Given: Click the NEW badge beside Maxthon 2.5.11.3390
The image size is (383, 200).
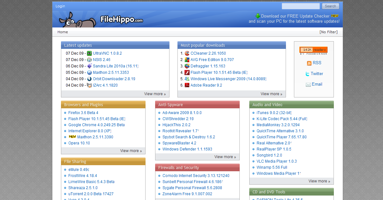Looking at the screenshot, I should pyautogui.click(x=72, y=137).
